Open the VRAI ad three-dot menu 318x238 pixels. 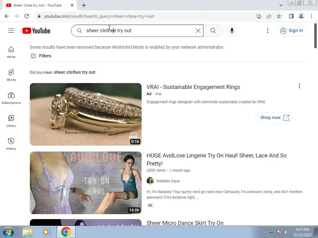pos(299,86)
